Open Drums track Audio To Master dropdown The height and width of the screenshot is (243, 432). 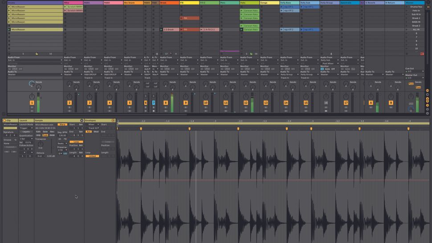pos(35,74)
